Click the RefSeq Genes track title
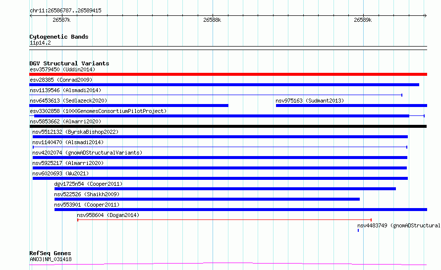The height and width of the screenshot is (270, 441). click(50, 254)
